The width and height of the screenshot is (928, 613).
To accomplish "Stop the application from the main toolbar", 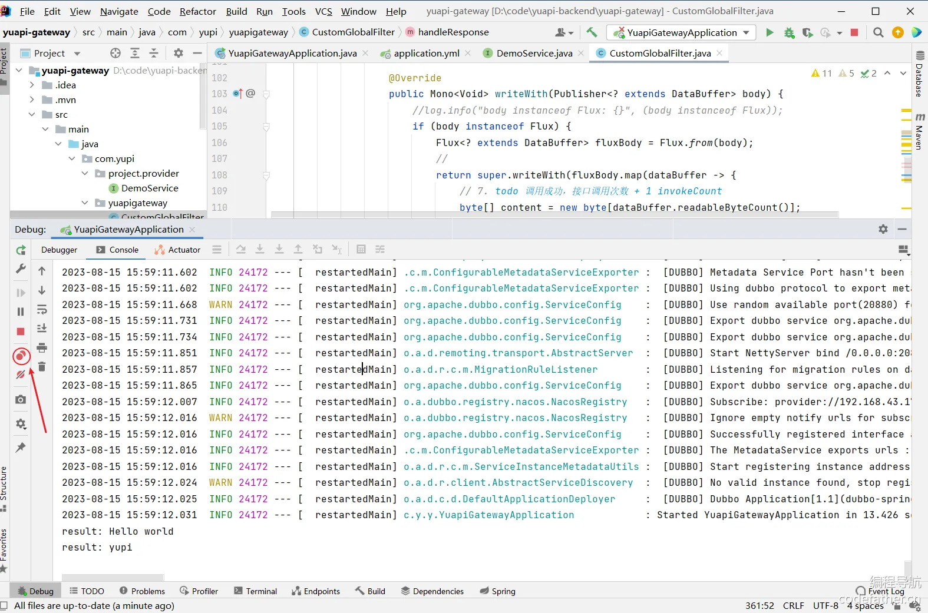I will pos(854,32).
